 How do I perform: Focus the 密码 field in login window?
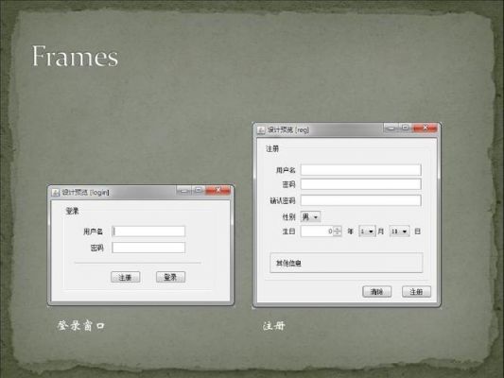pos(148,248)
